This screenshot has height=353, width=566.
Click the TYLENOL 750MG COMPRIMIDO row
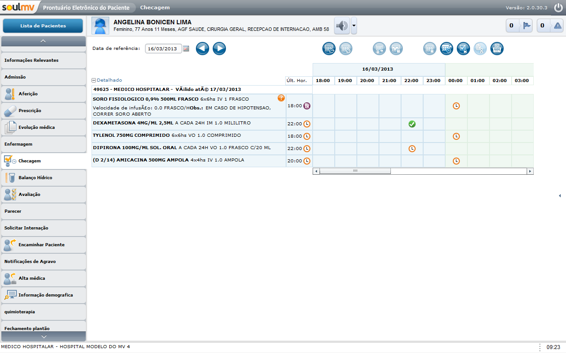tap(189, 136)
